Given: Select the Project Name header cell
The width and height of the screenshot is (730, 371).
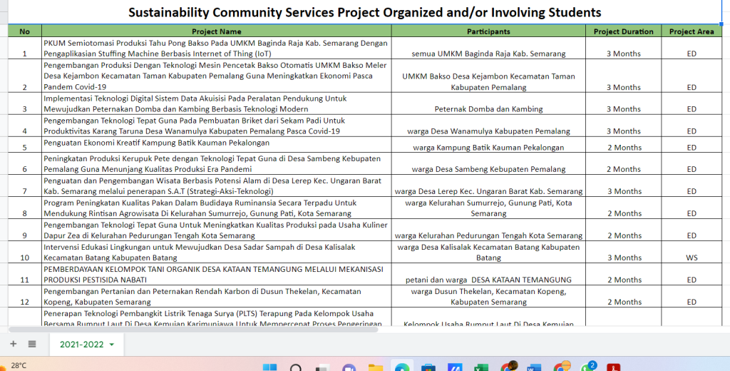Looking at the screenshot, I should [216, 31].
